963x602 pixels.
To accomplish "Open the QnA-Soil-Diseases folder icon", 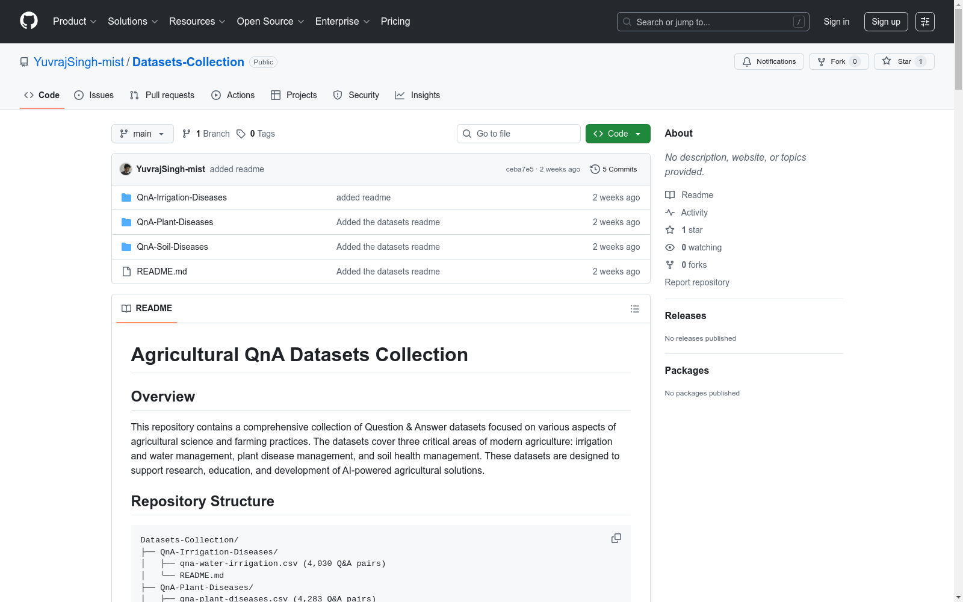I will [x=126, y=247].
